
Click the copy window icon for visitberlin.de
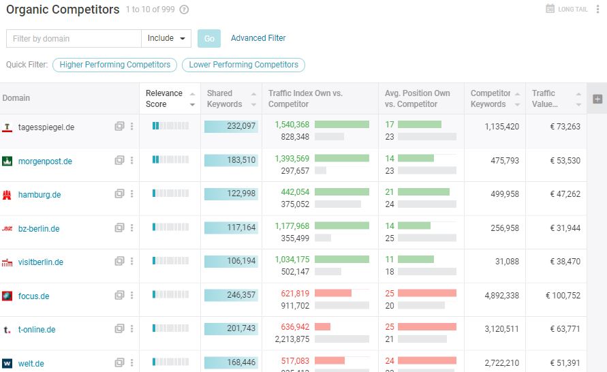pyautogui.click(x=119, y=262)
